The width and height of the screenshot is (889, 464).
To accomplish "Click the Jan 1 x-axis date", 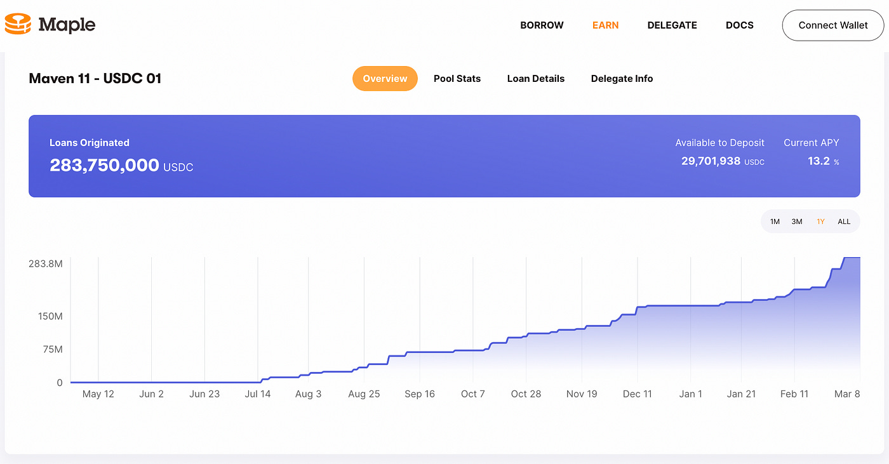I will (691, 394).
